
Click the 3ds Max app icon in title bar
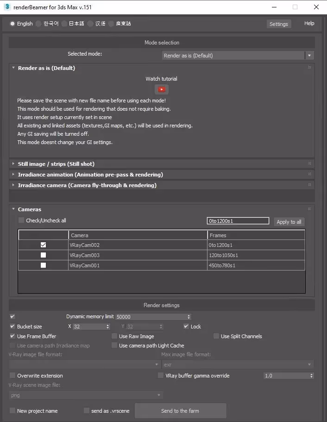pyautogui.click(x=7, y=7)
